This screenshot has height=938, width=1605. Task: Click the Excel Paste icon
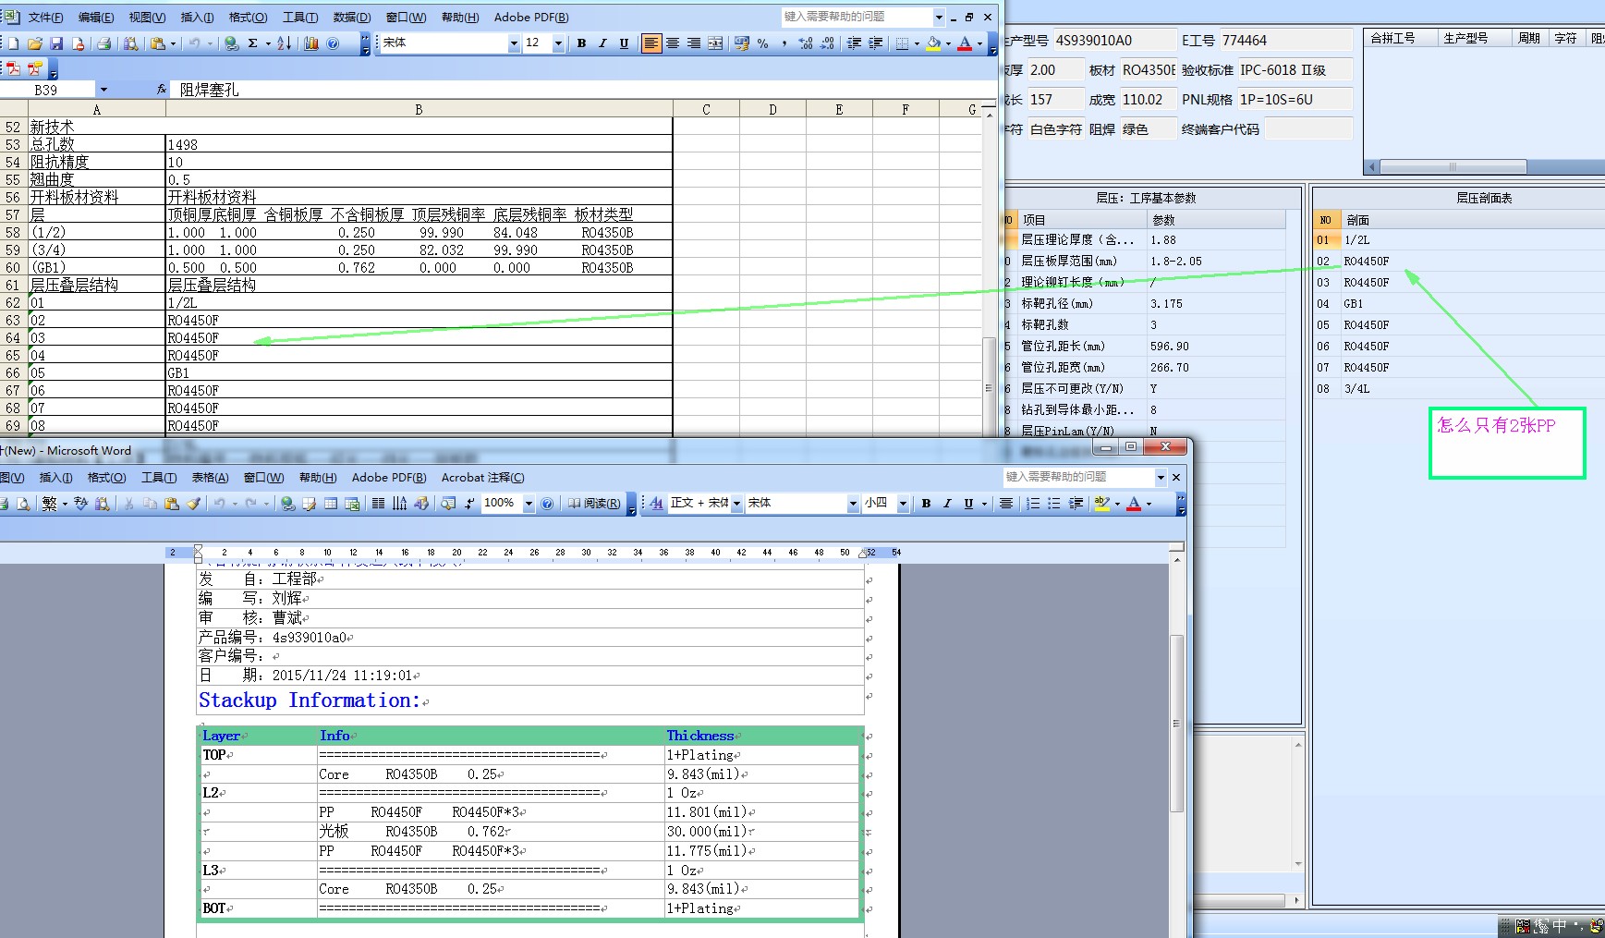pyautogui.click(x=159, y=43)
